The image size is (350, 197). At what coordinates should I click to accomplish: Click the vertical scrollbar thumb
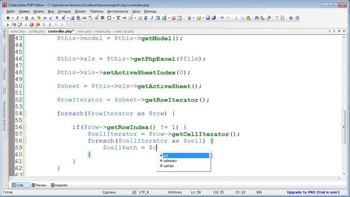pos(344,127)
